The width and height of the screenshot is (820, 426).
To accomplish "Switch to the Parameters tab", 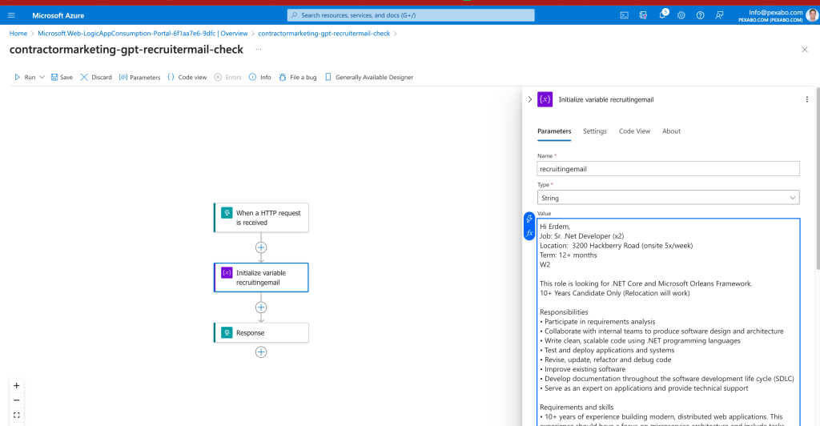I will (554, 131).
